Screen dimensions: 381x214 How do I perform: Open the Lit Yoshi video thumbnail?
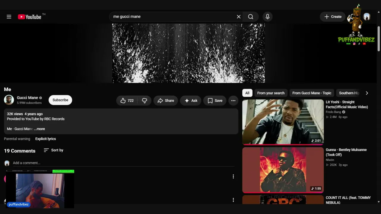click(x=283, y=122)
